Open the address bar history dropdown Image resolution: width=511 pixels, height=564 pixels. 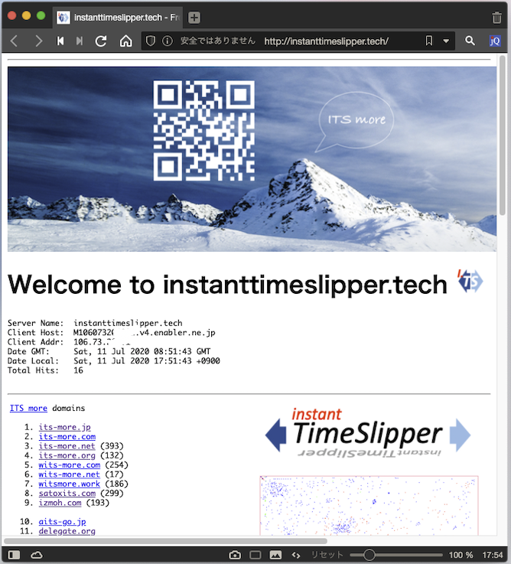pyautogui.click(x=446, y=41)
